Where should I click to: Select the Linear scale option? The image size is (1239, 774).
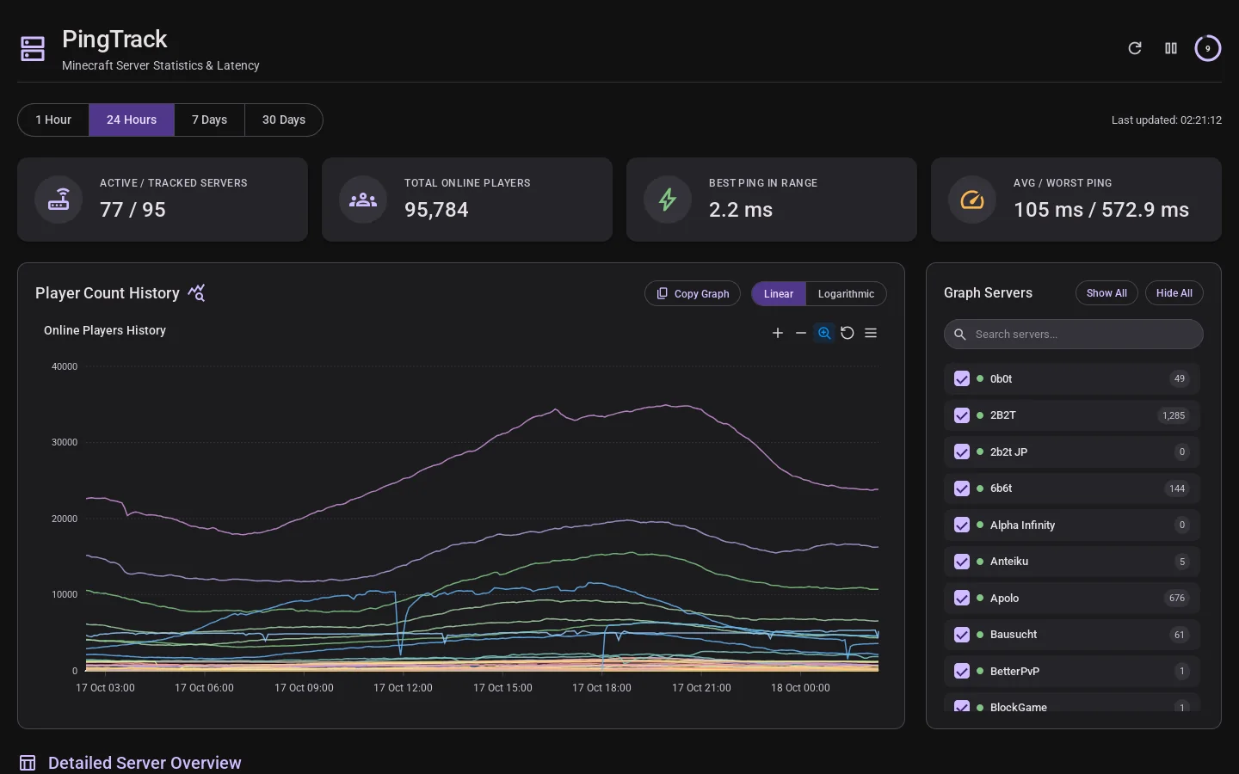pos(779,293)
